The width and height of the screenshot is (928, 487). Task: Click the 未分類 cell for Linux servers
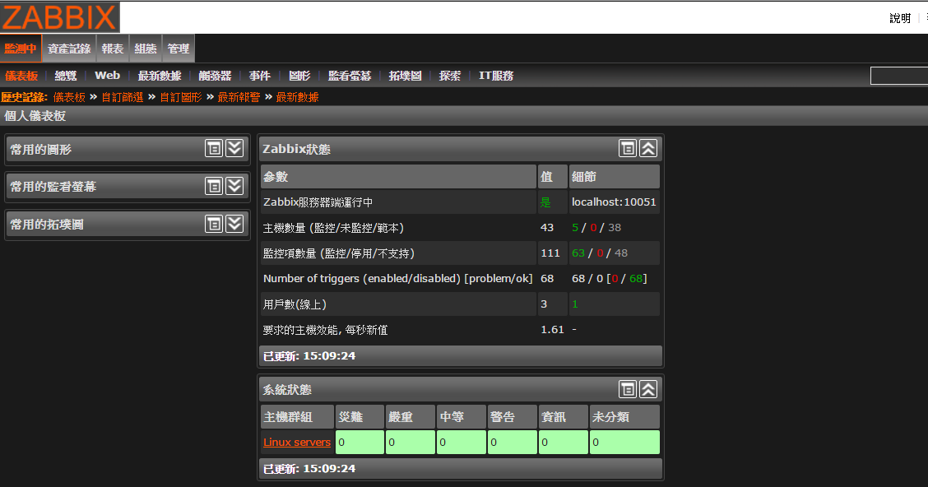pyautogui.click(x=625, y=442)
